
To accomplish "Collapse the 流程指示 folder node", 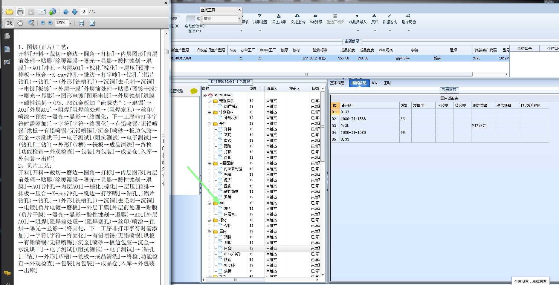I will [x=209, y=101].
